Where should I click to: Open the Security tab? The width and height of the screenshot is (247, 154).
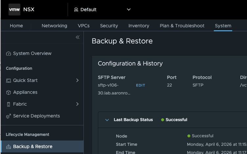(109, 26)
